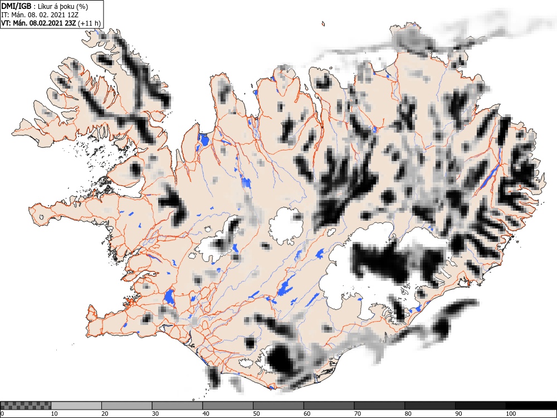This screenshot has width=557, height=418.
Task: Select the 70–80 legend swatch
Action: (x=379, y=406)
